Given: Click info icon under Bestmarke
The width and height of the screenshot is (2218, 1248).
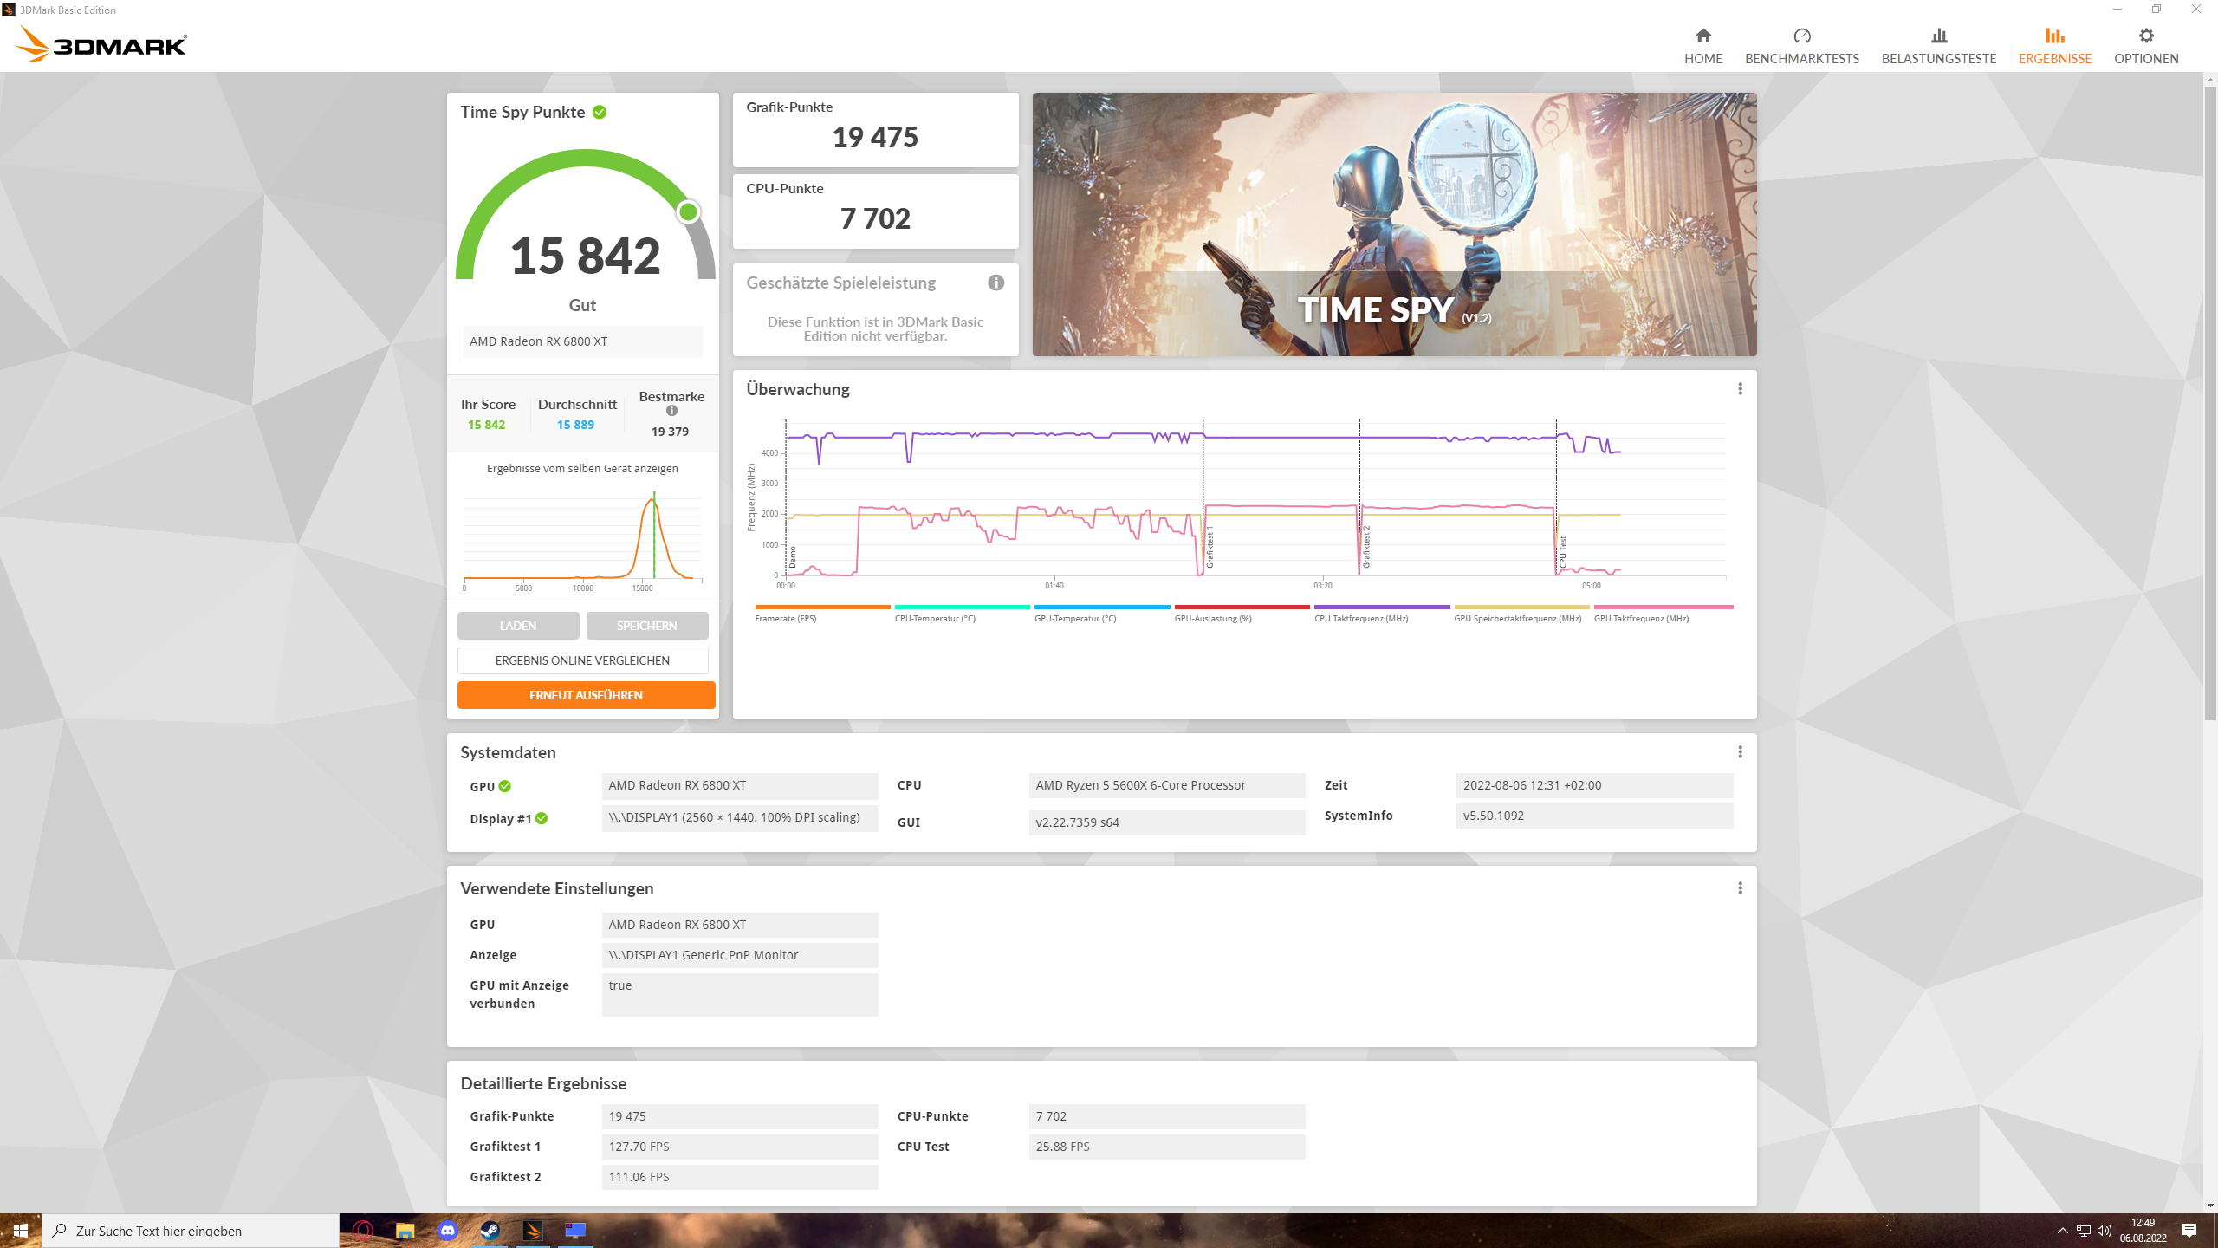Looking at the screenshot, I should pos(671,411).
